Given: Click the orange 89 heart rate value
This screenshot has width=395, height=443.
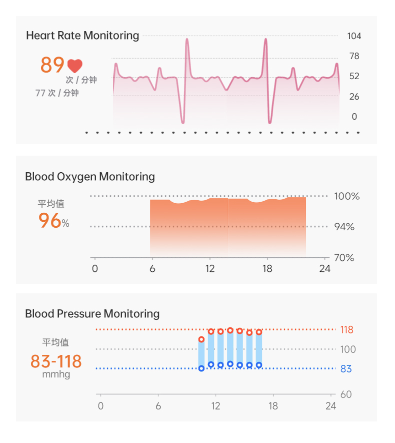Looking at the screenshot, I should pyautogui.click(x=52, y=66).
